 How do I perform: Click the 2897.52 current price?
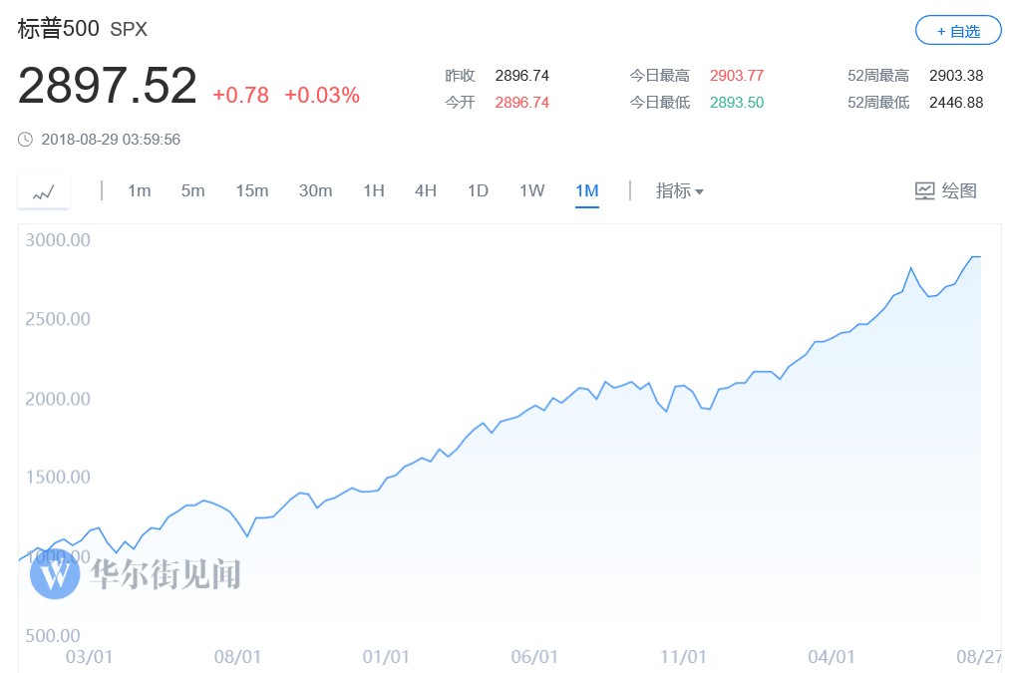[108, 86]
